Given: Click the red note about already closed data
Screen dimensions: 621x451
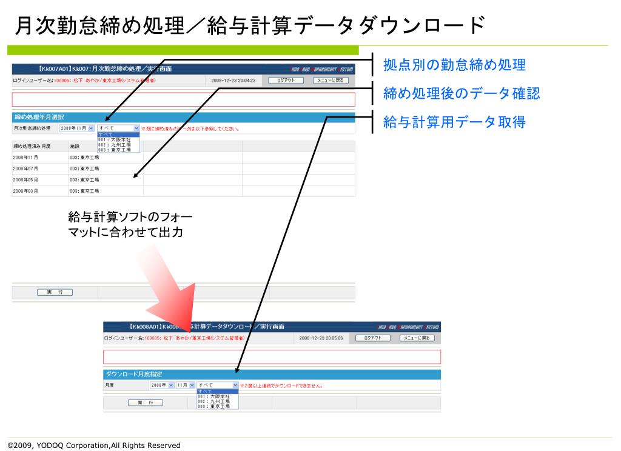Looking at the screenshot, I should click(x=190, y=129).
